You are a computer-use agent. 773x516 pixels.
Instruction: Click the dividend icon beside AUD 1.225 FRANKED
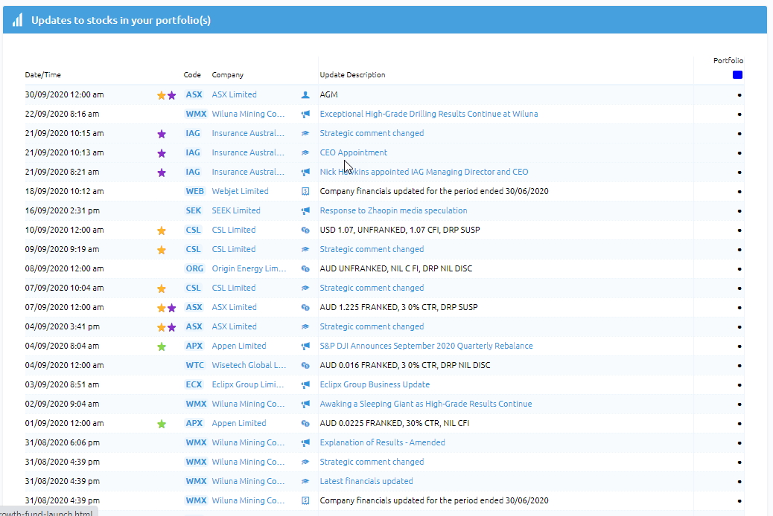coord(305,308)
